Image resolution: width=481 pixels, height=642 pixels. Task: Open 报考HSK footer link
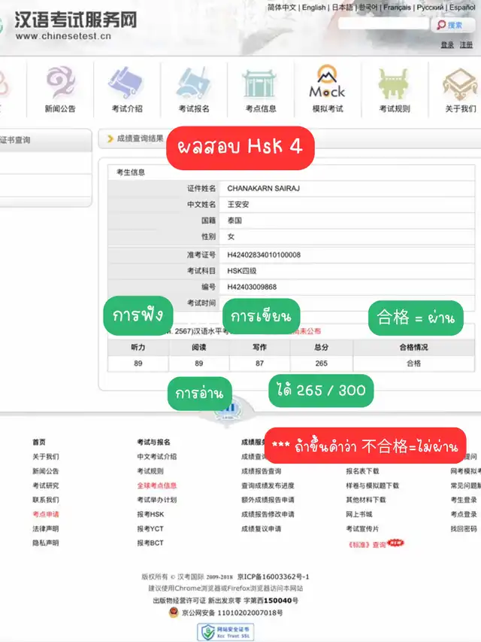(150, 514)
